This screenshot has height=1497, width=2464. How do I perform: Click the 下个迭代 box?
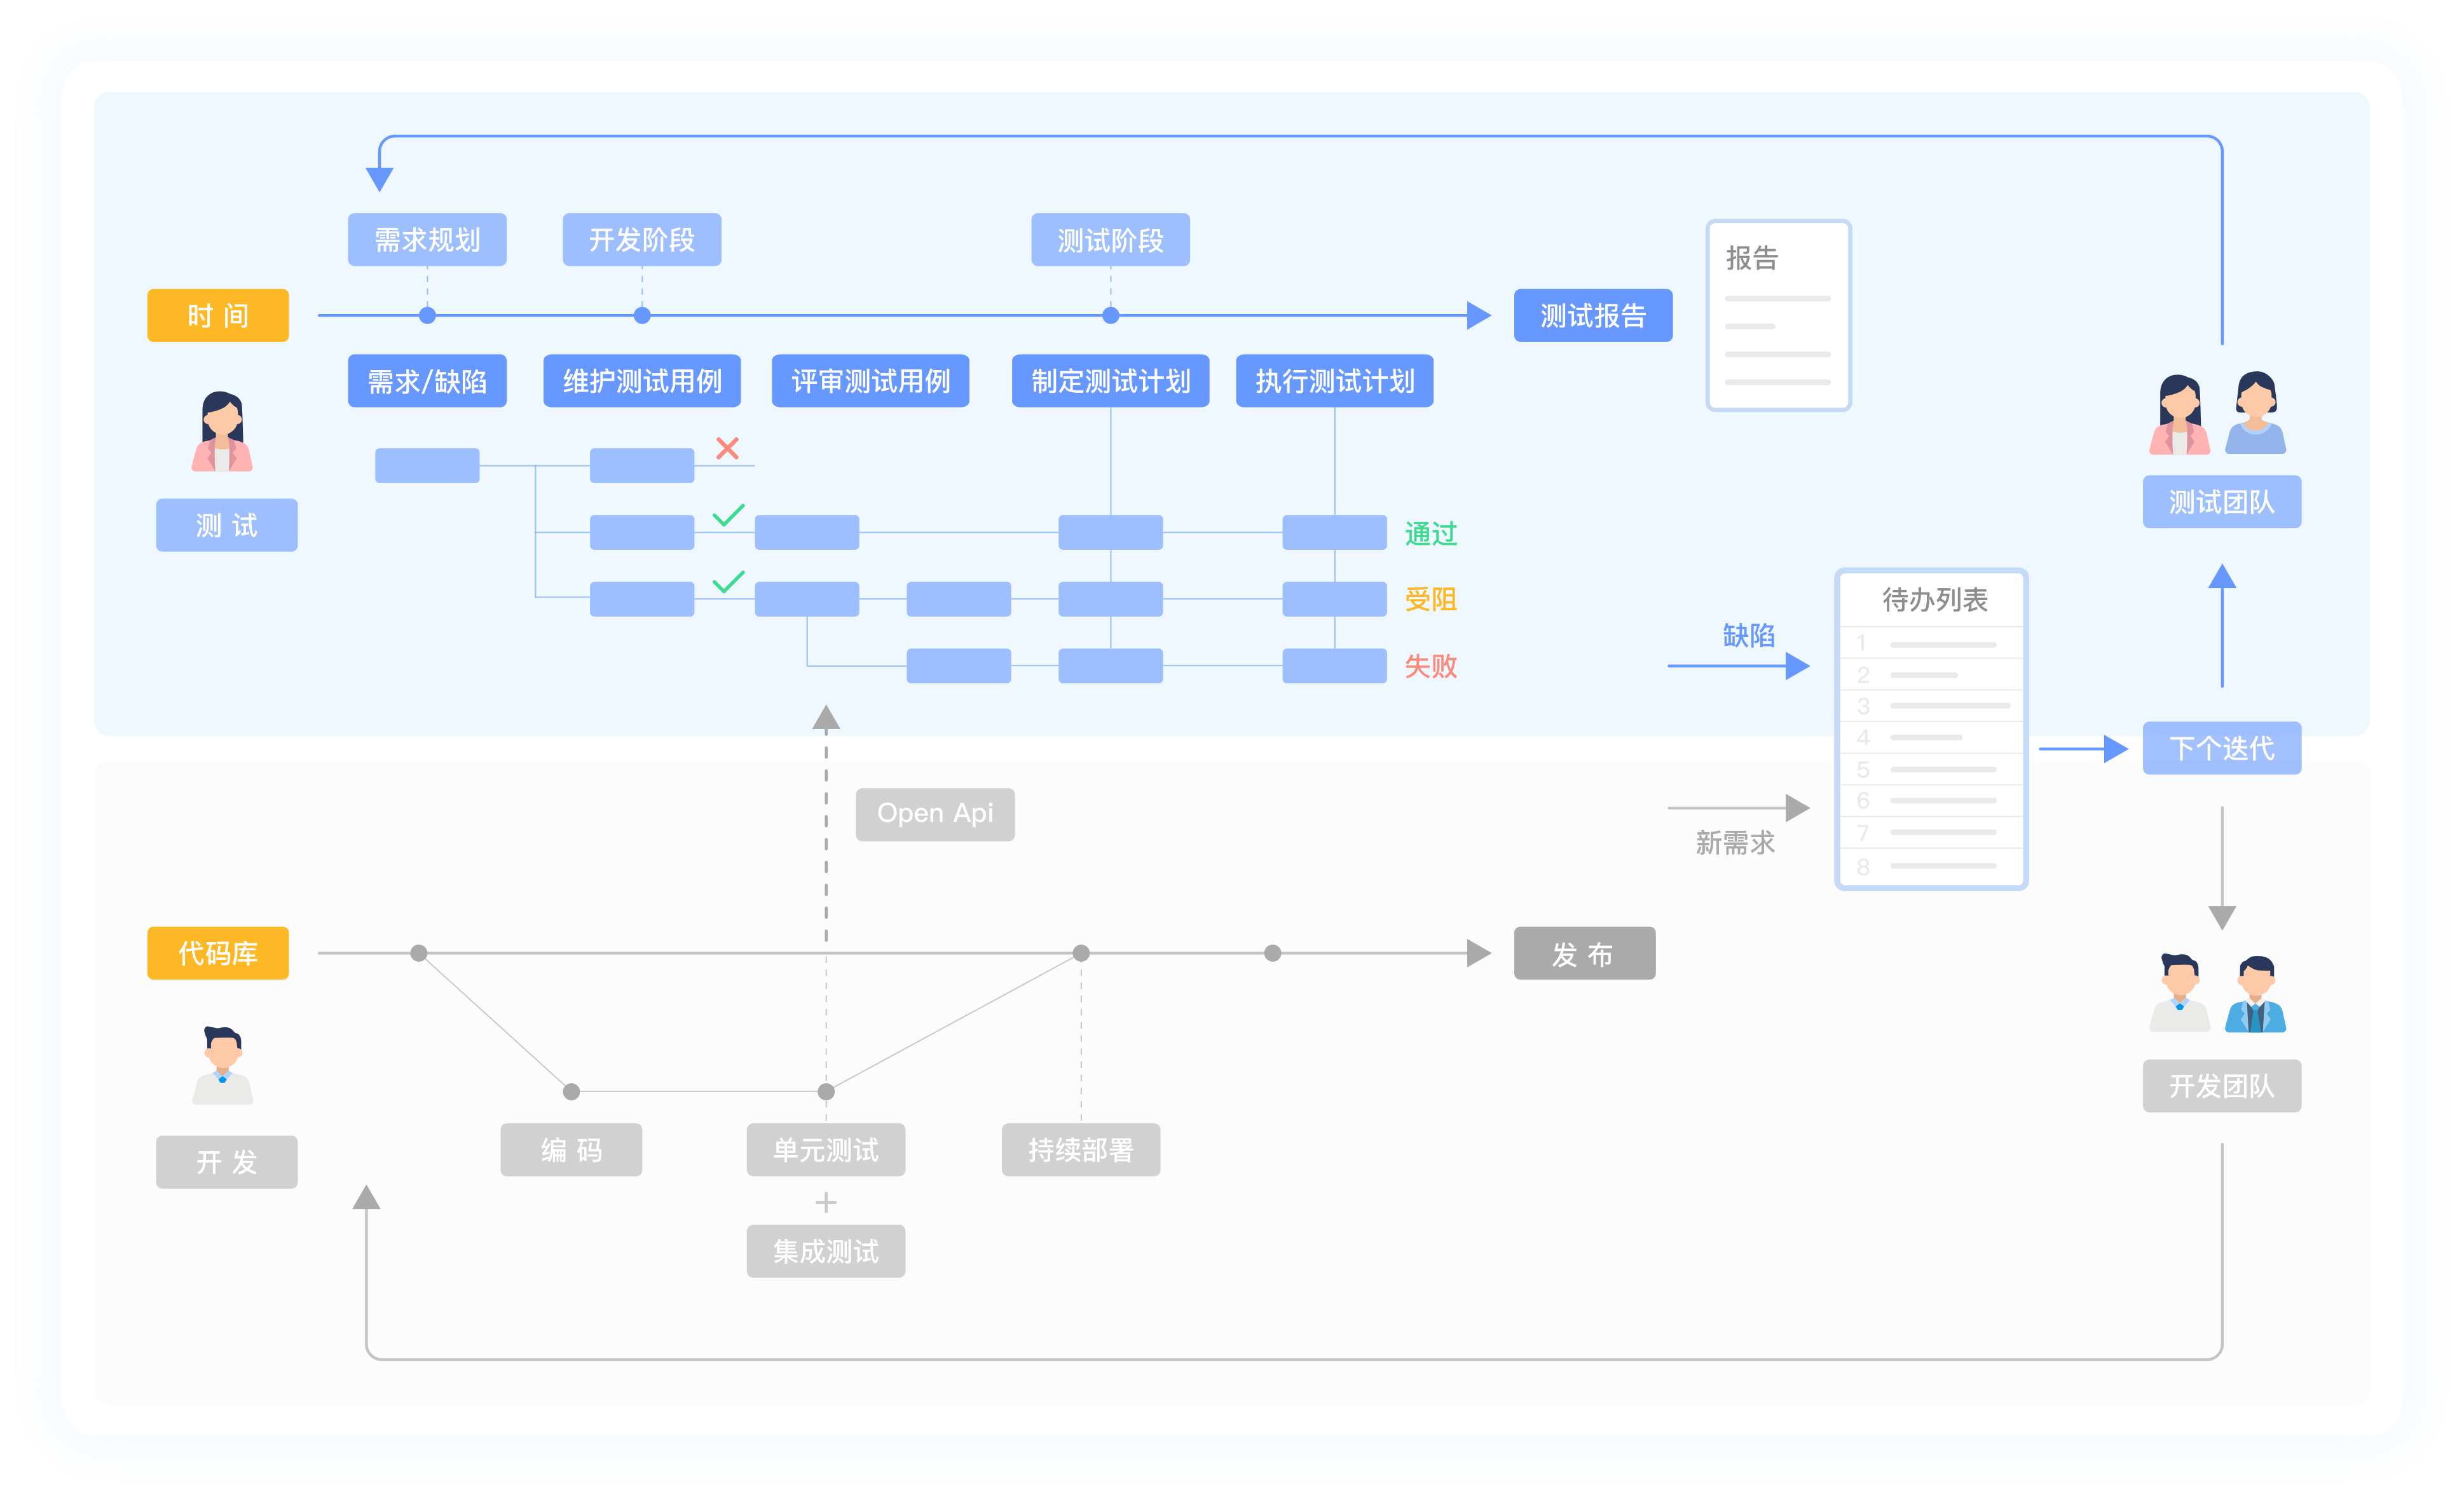(x=2222, y=747)
